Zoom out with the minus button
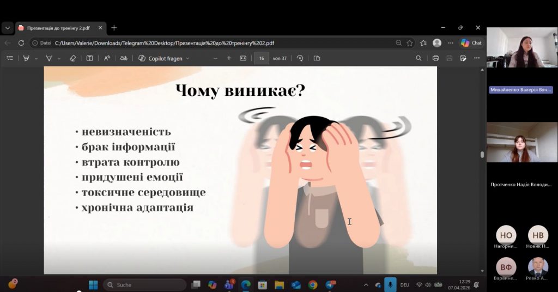Image resolution: width=558 pixels, height=292 pixels. (215, 58)
